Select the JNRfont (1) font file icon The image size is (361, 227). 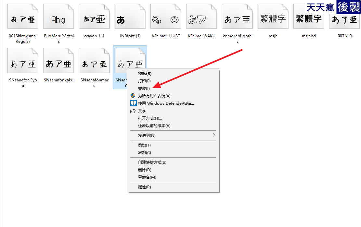pos(130,16)
